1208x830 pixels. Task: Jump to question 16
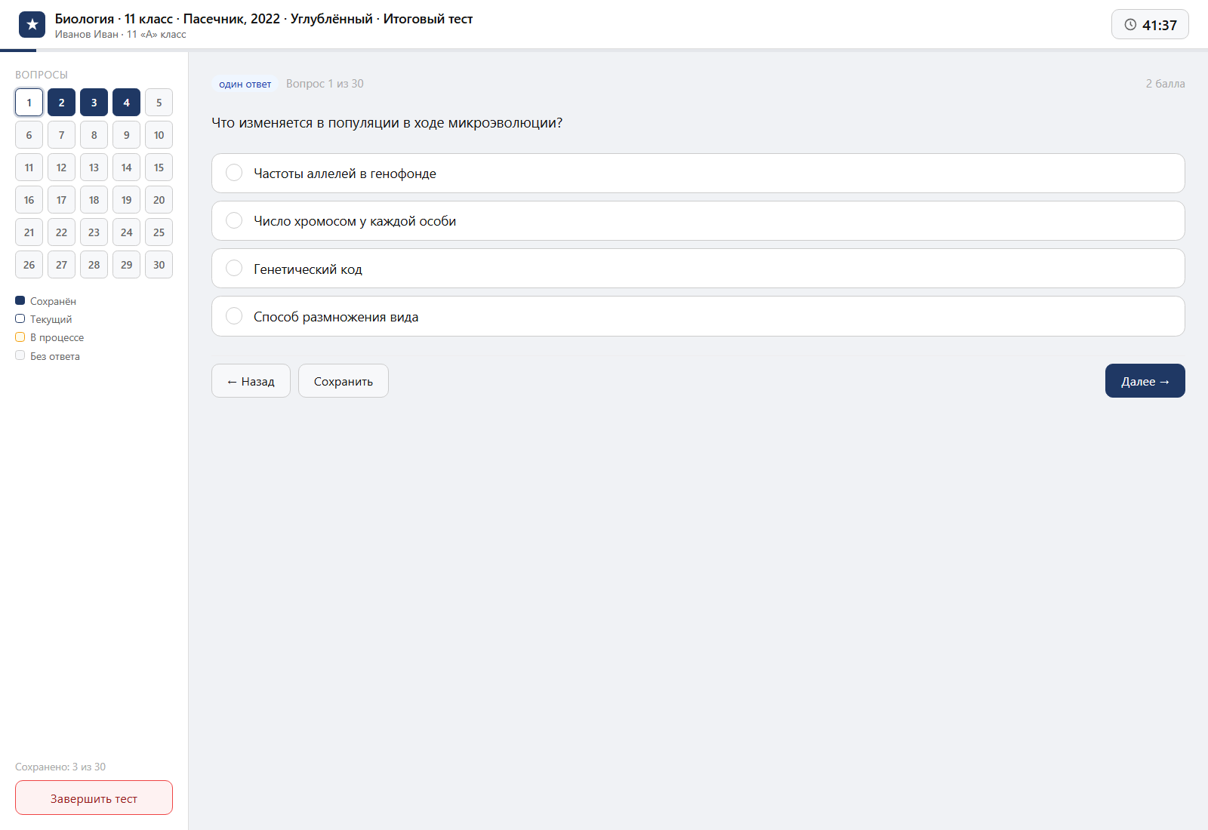click(x=29, y=200)
